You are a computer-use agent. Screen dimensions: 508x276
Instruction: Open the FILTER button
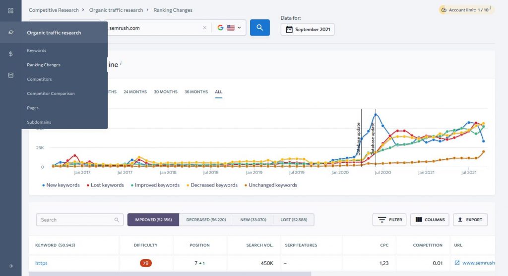389,220
